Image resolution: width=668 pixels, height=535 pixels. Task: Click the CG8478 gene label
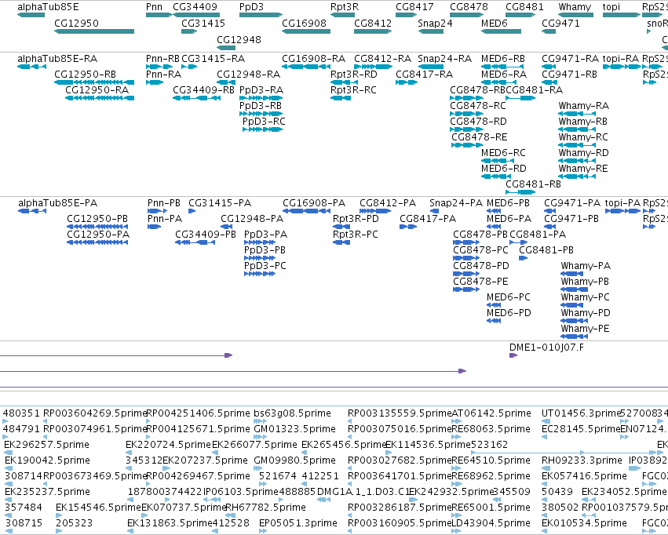(469, 7)
